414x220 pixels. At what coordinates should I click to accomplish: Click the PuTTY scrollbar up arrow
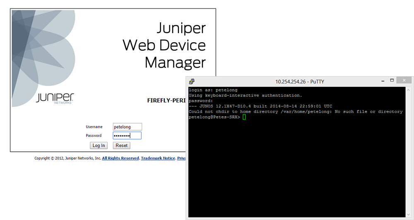pyautogui.click(x=409, y=90)
